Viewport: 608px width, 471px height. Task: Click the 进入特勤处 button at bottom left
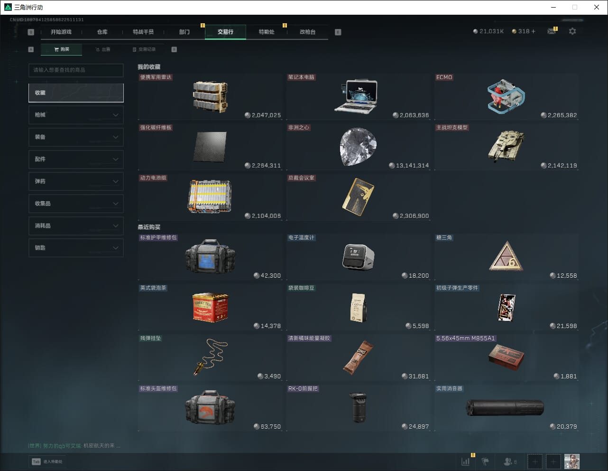click(47, 462)
